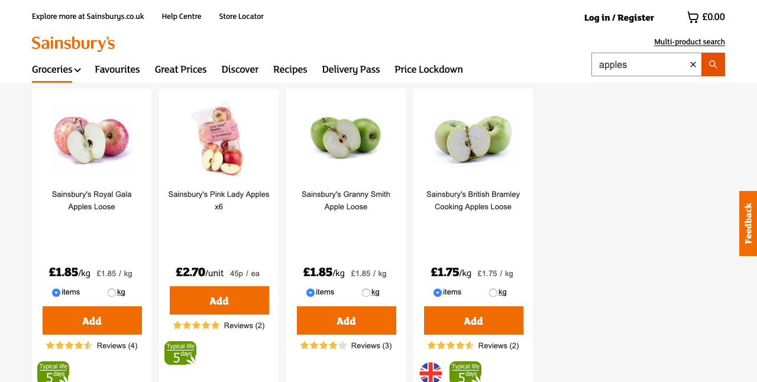Screen dimensions: 757x382
Task: Open Multi-product search link
Action: pyautogui.click(x=690, y=42)
